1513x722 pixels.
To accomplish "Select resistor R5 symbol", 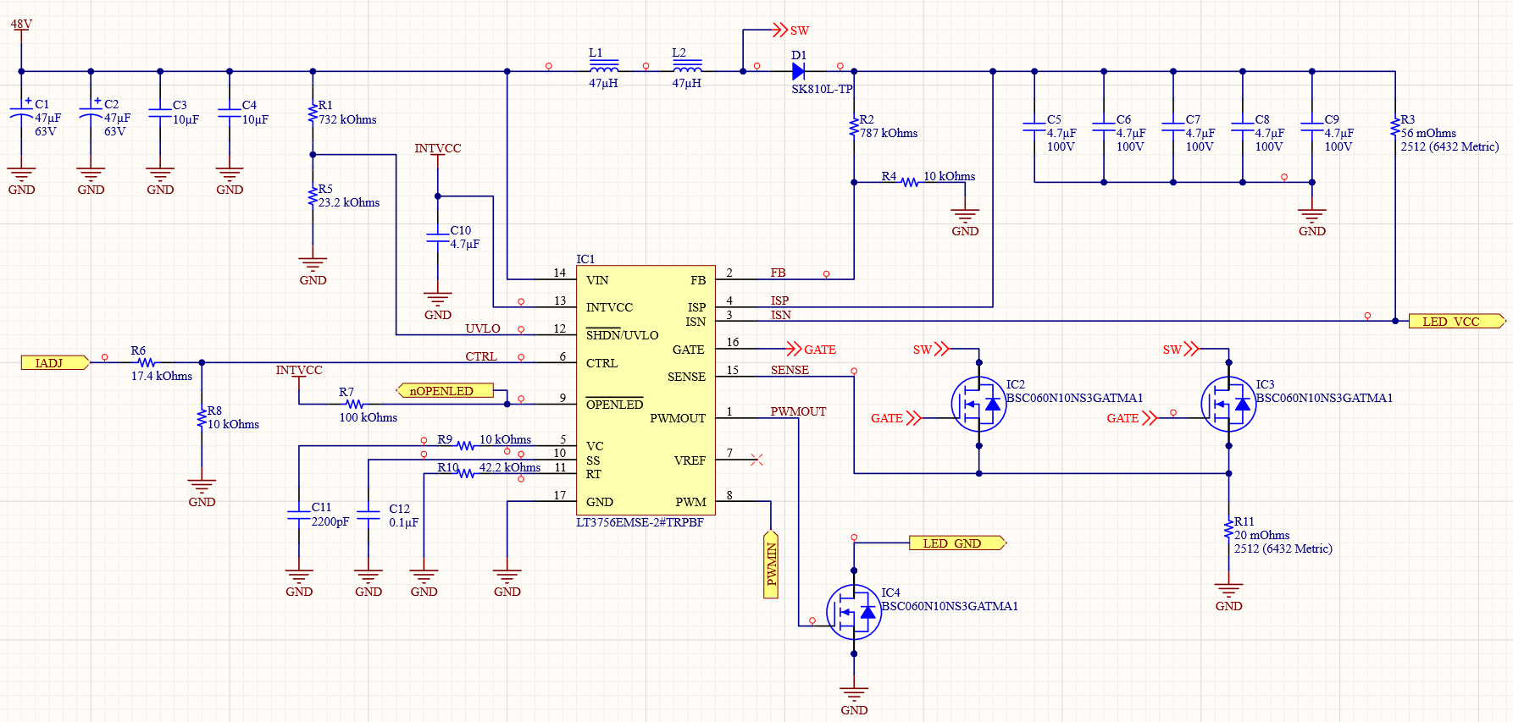I will click(313, 196).
